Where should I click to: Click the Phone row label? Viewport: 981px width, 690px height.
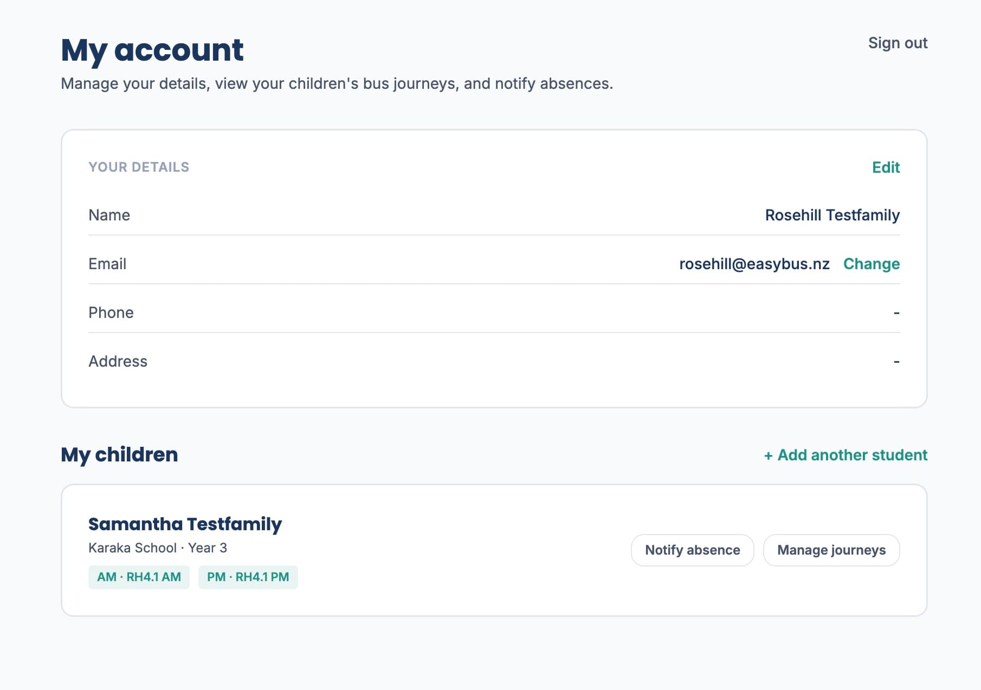pos(111,313)
